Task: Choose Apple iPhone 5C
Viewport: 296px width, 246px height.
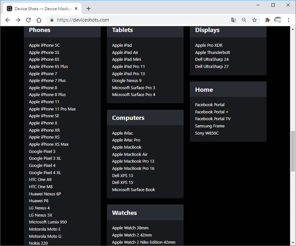Action: pyautogui.click(x=44, y=45)
